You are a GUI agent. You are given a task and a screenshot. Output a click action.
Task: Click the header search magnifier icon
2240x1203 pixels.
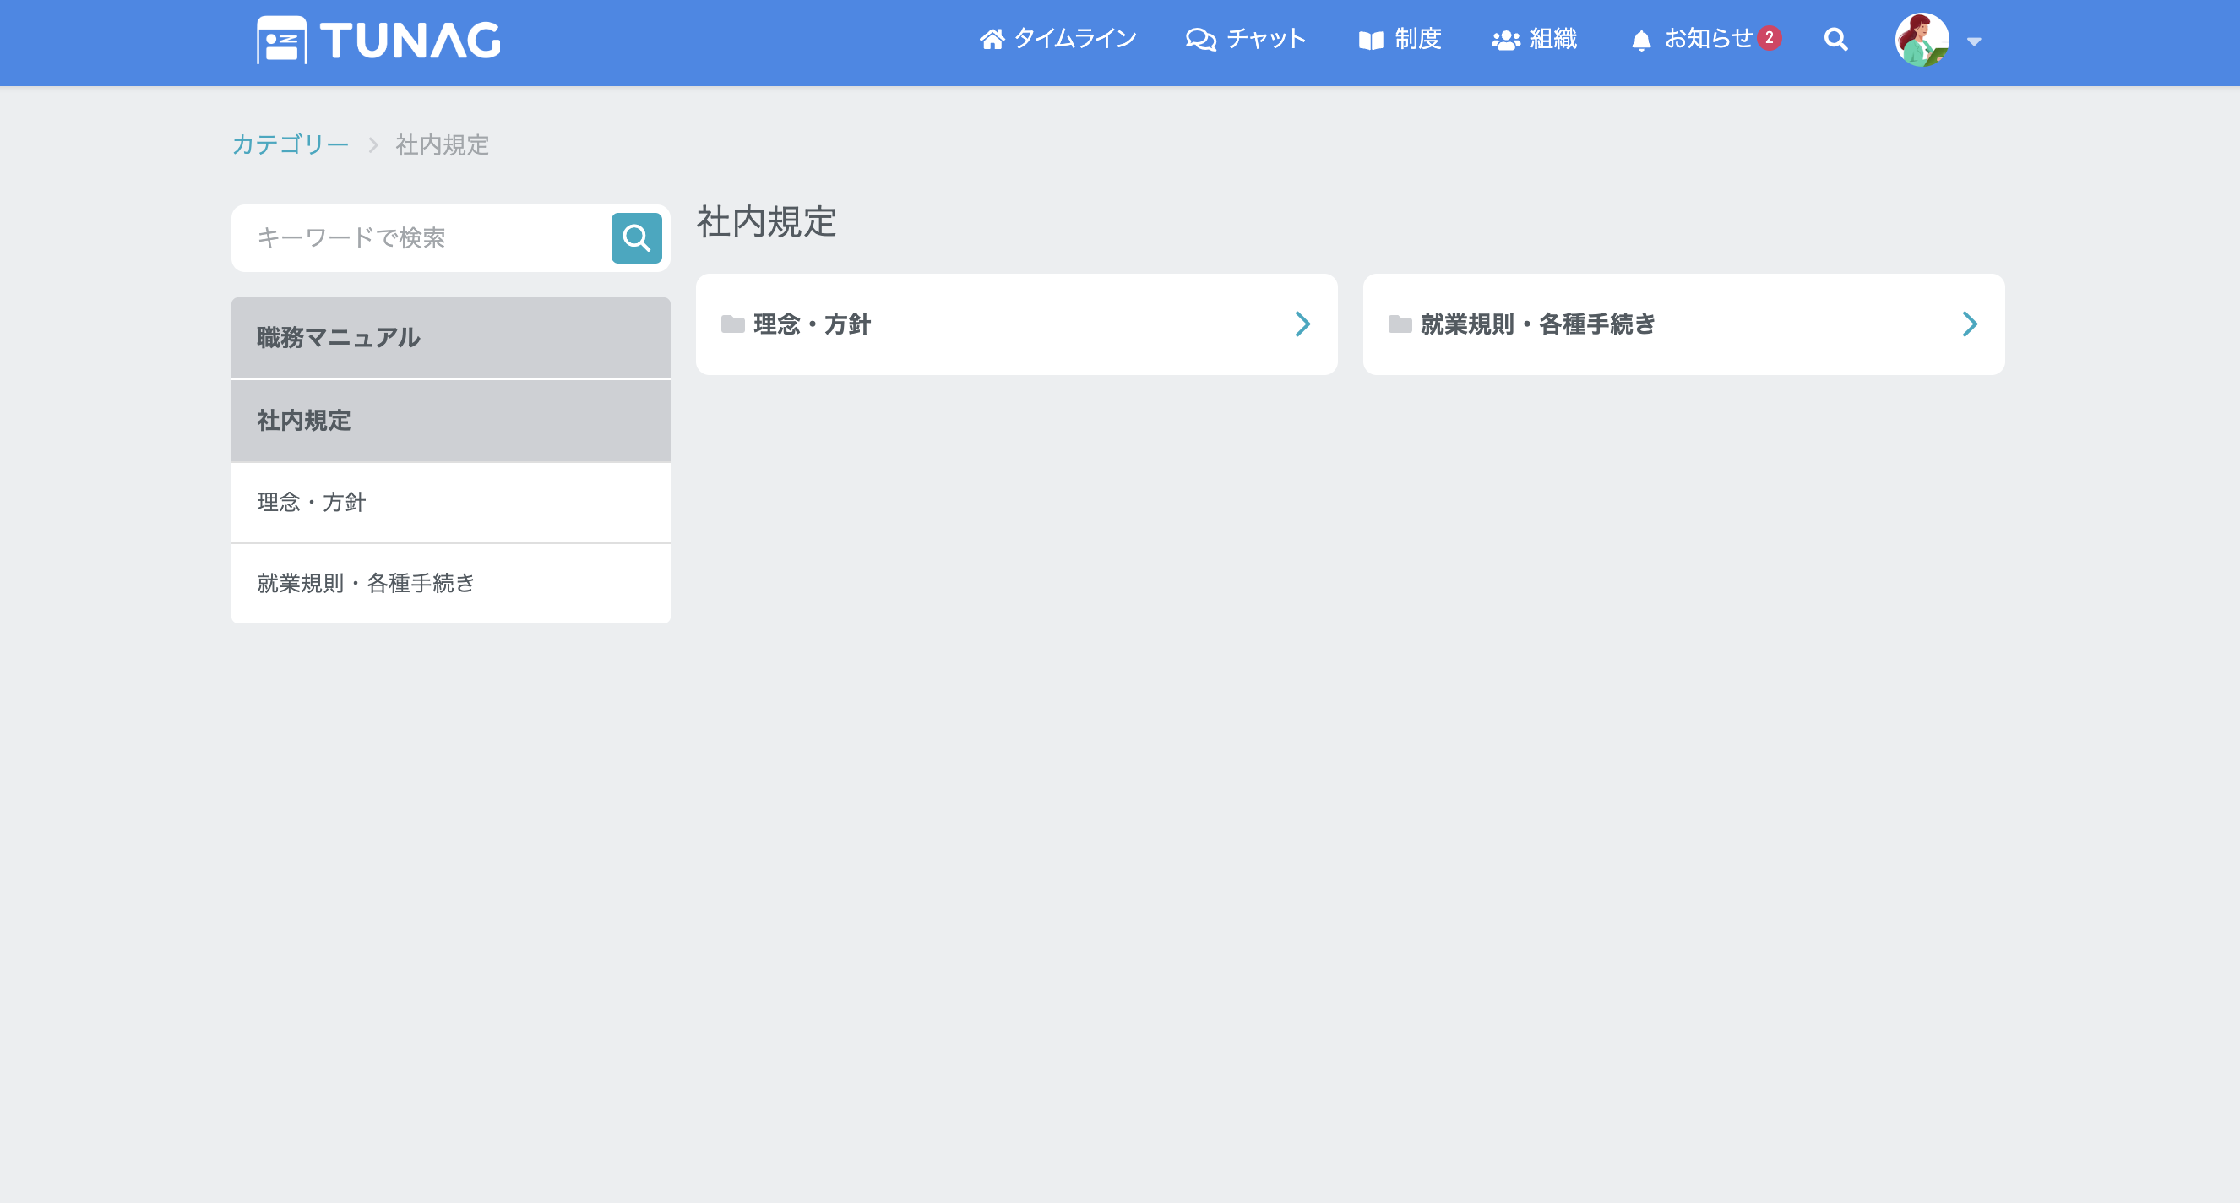pyautogui.click(x=1835, y=39)
